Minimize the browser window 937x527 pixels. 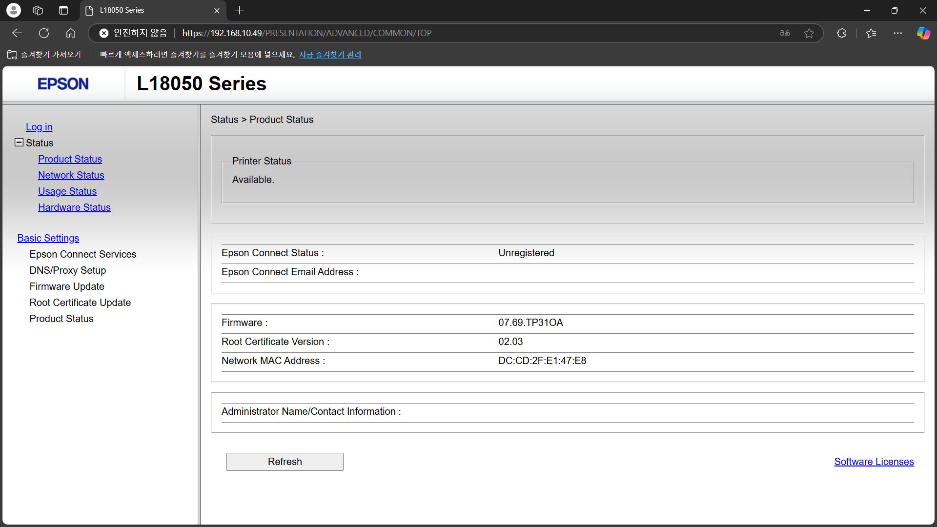867,10
